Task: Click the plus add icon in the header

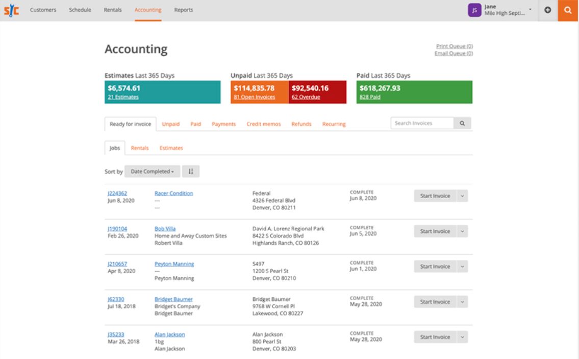Action: 547,10
